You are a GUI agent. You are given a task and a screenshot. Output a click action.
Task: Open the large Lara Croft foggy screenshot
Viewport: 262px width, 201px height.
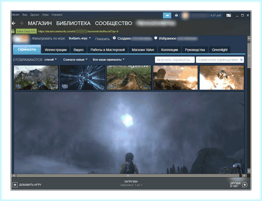[129, 133]
